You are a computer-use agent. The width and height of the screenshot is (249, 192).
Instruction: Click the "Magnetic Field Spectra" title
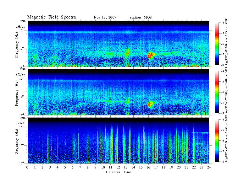coord(52,17)
